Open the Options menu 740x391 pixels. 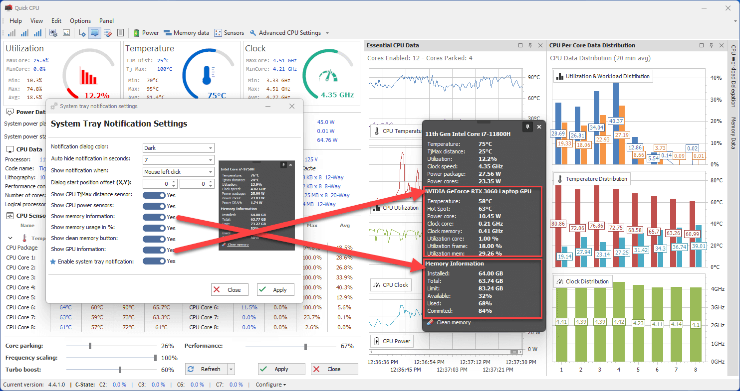pos(80,21)
